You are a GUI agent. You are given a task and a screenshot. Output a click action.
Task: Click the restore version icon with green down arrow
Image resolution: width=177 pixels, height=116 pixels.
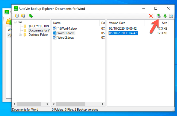[159, 16]
